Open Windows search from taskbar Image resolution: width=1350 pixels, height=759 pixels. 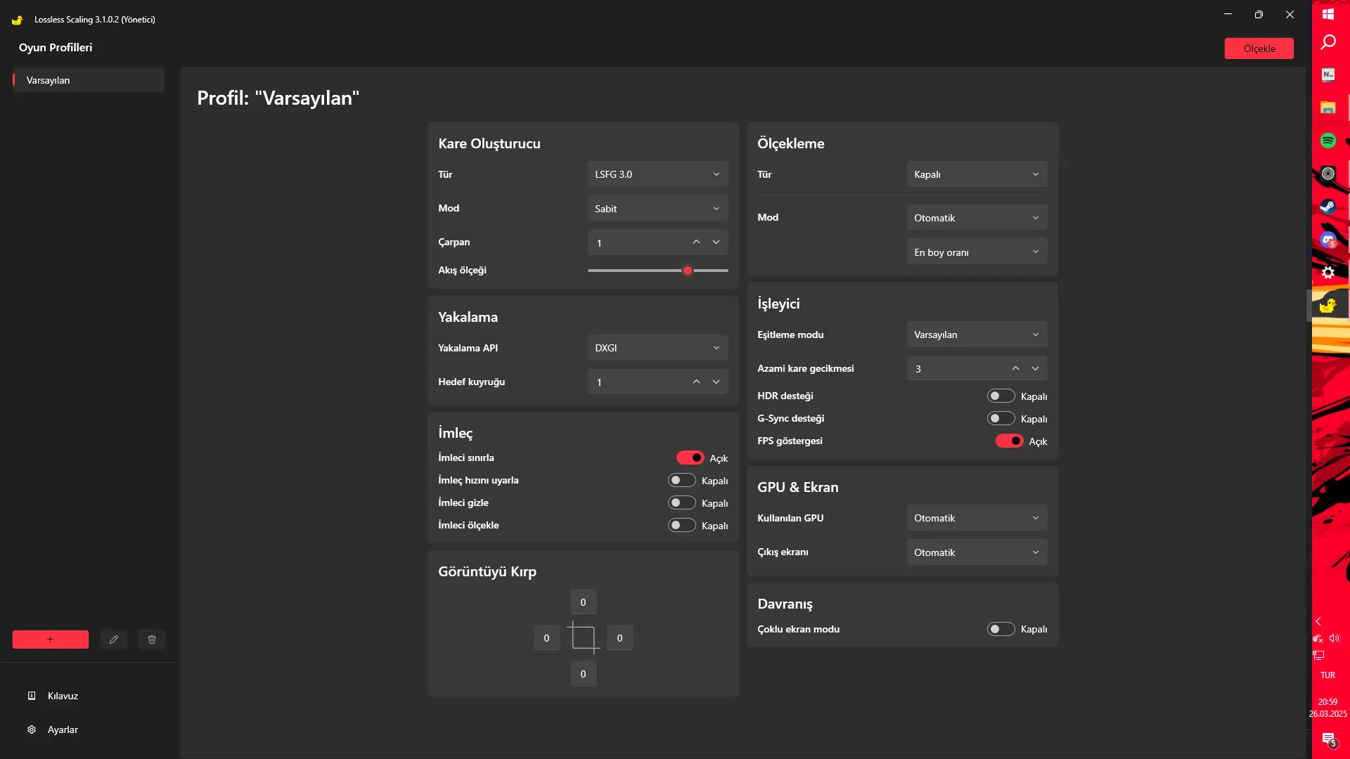(x=1328, y=42)
